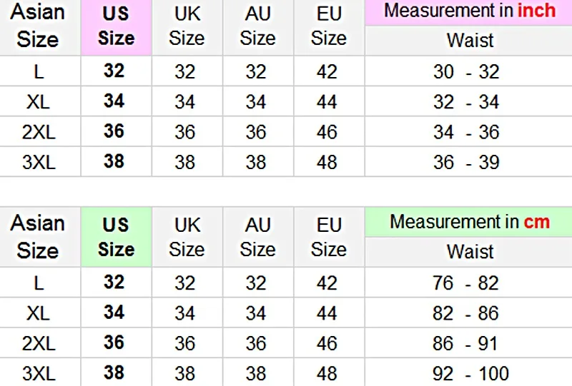Click the waist value 92 - 100
The width and height of the screenshot is (572, 386).
point(470,373)
